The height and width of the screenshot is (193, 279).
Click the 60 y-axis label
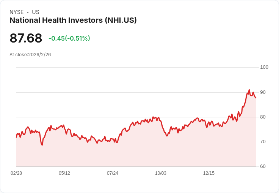263,166
